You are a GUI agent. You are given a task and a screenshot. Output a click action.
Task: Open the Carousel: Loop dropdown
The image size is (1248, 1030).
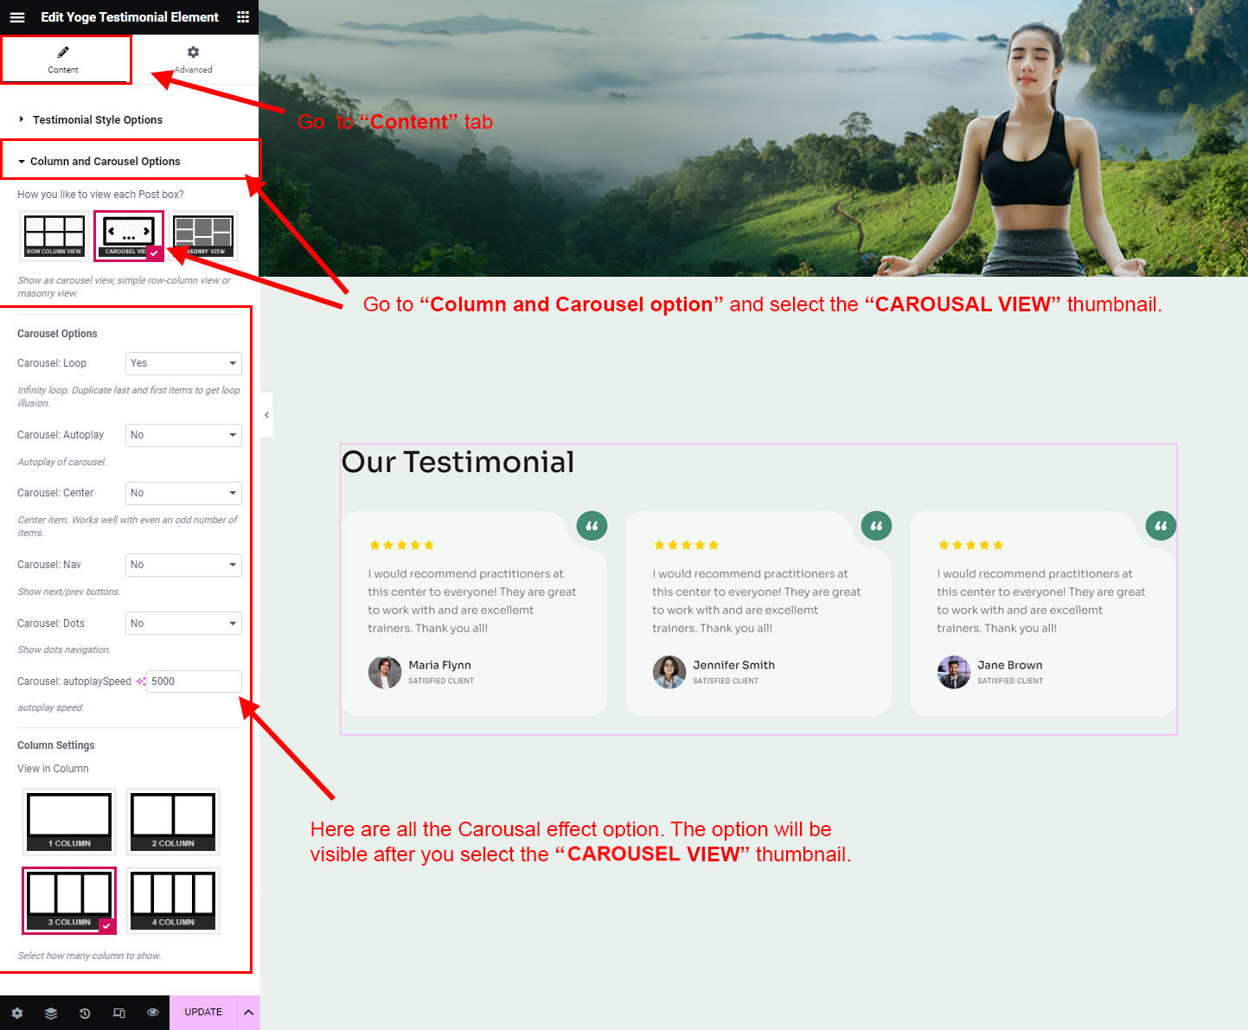183,363
